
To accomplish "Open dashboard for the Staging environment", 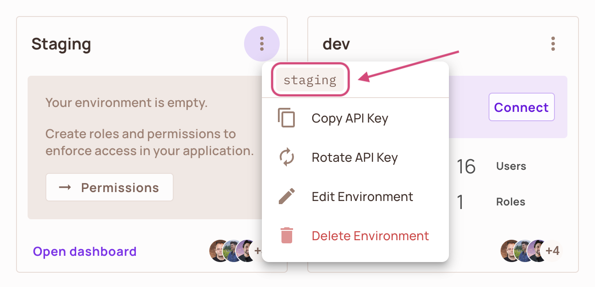I will pyautogui.click(x=84, y=251).
